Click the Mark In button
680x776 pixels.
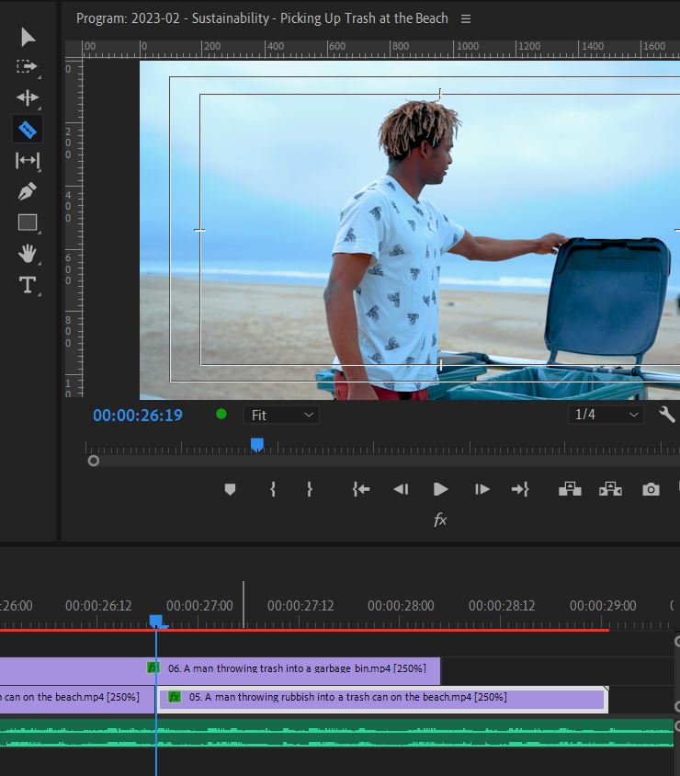(x=273, y=489)
